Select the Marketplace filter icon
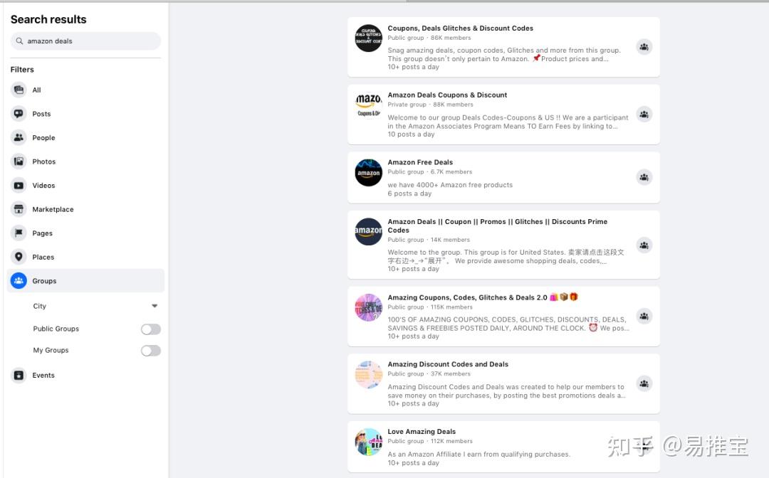The height and width of the screenshot is (478, 769). 19,209
